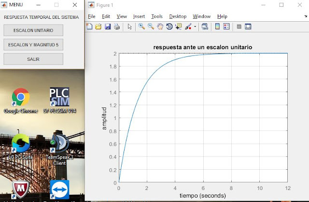Open the Help menu in Figure 1

[x=222, y=16]
